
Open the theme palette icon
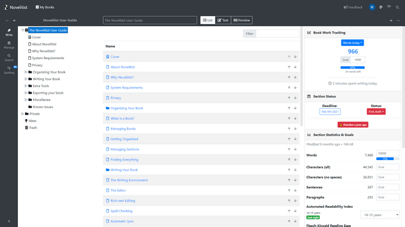coord(380,7)
